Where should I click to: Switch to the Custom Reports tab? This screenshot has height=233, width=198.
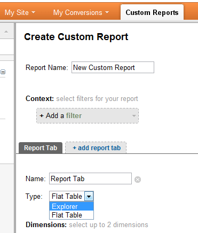[152, 12]
